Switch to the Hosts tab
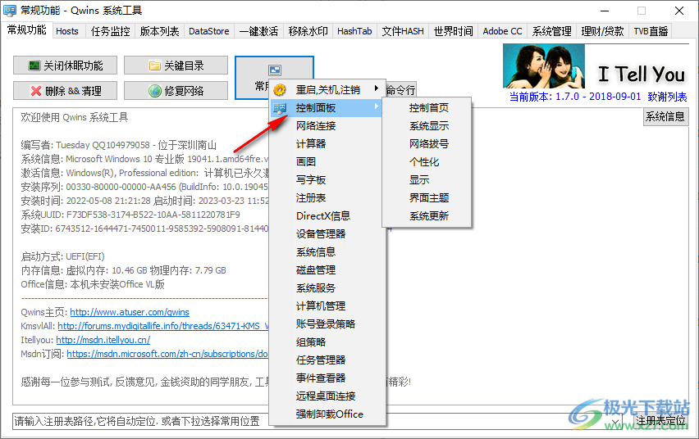Viewport: 699px width, 439px height. click(x=67, y=31)
